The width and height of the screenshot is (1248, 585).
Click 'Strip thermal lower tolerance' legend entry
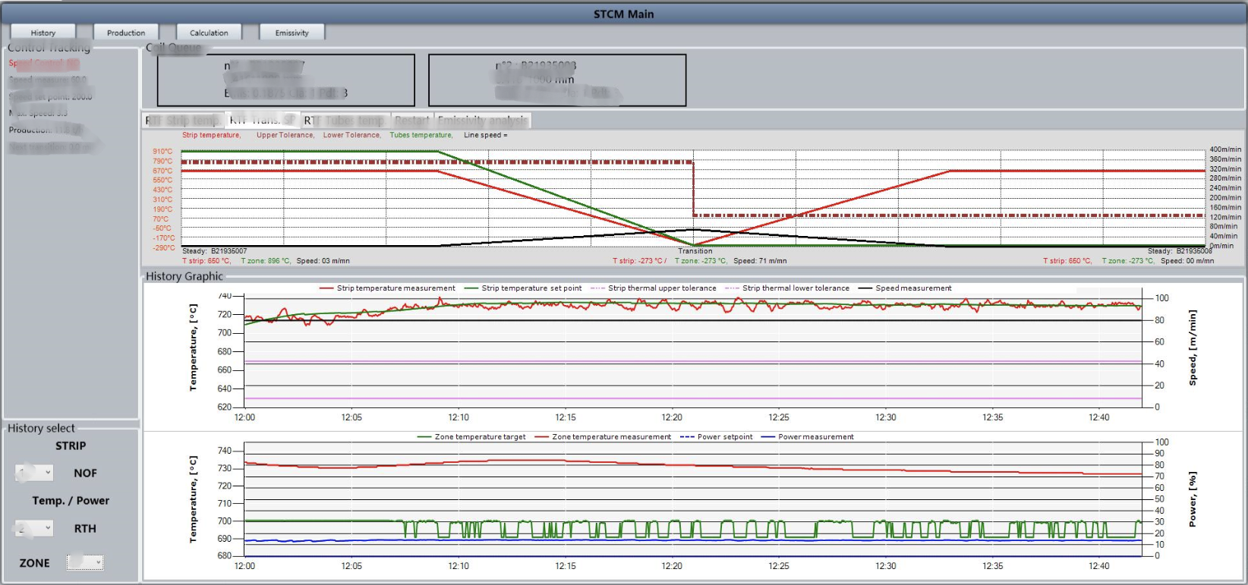[788, 288]
